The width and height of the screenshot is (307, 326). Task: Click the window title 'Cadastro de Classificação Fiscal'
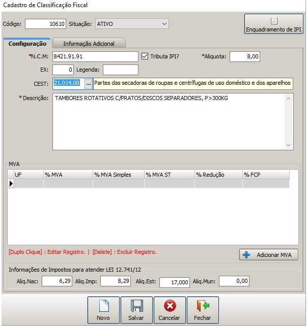(x=45, y=5)
